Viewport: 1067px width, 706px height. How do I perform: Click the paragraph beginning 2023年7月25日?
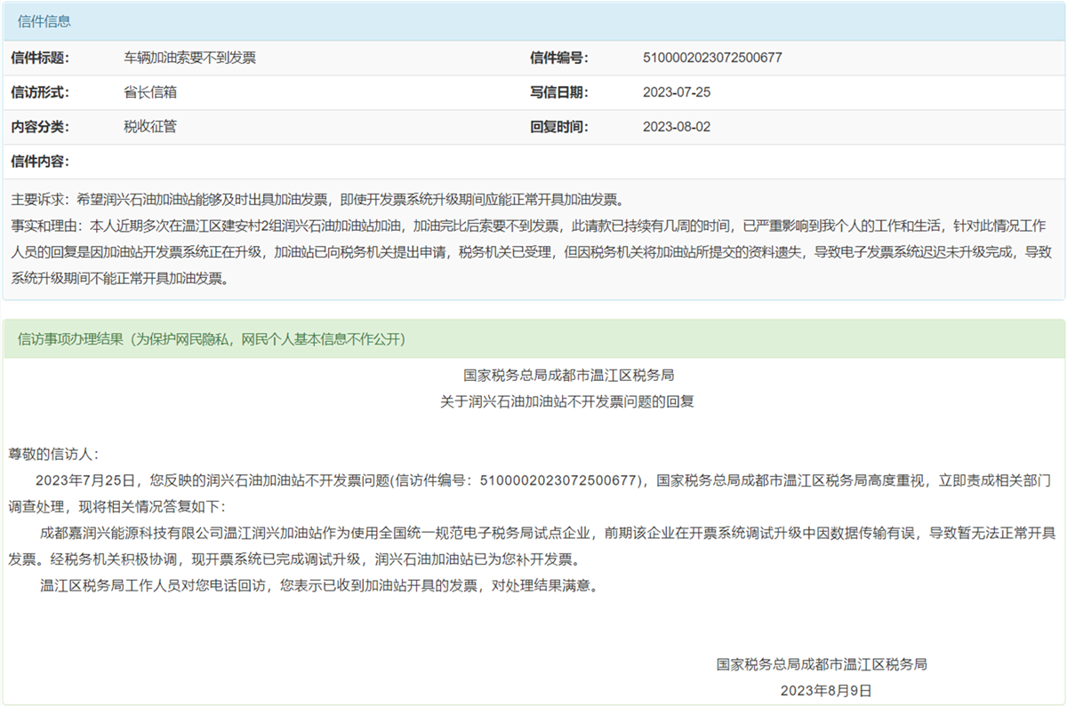click(532, 494)
